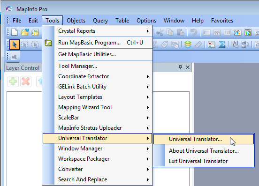Open the Help menu
This screenshot has width=259, height=186.
pos(198,21)
